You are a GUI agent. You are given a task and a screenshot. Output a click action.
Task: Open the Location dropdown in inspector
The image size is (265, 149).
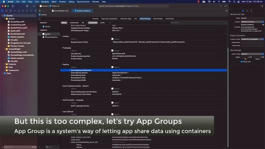(252, 22)
